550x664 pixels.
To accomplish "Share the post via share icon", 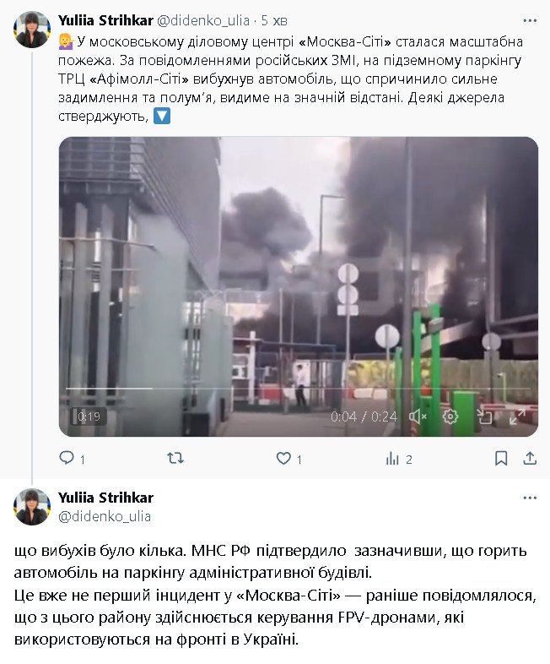I will 530,459.
